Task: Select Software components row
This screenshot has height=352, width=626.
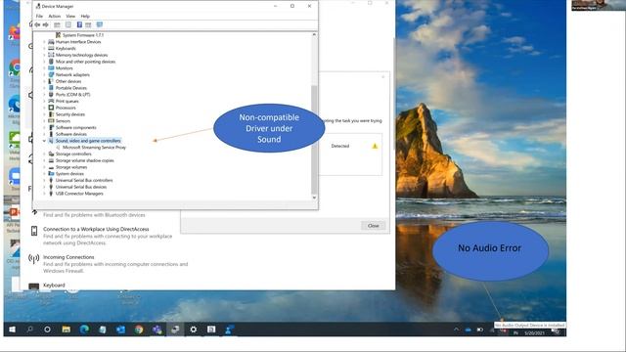Action: [x=76, y=128]
